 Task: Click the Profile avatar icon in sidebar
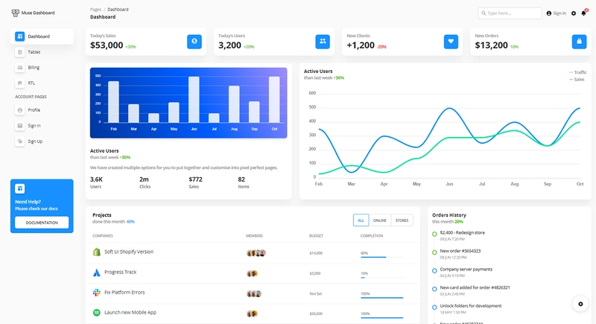click(20, 110)
